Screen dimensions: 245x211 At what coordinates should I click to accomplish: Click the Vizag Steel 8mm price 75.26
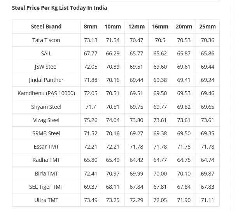(x=91, y=120)
